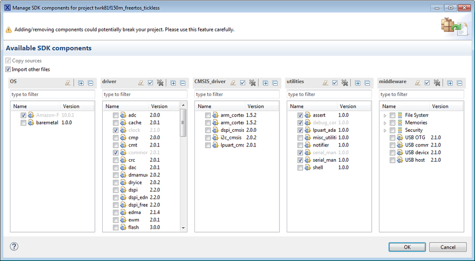
Task: Uncheck the lpuart_ada utility checkbox
Action: point(300,130)
